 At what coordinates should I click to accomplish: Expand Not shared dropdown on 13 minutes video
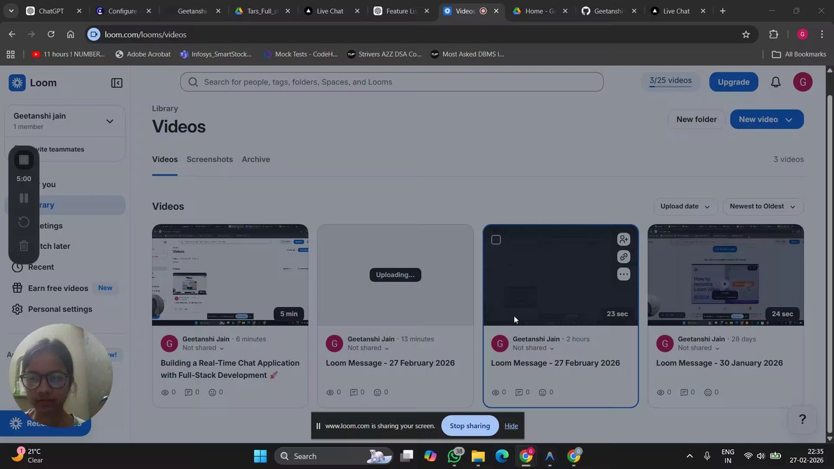coord(369,348)
